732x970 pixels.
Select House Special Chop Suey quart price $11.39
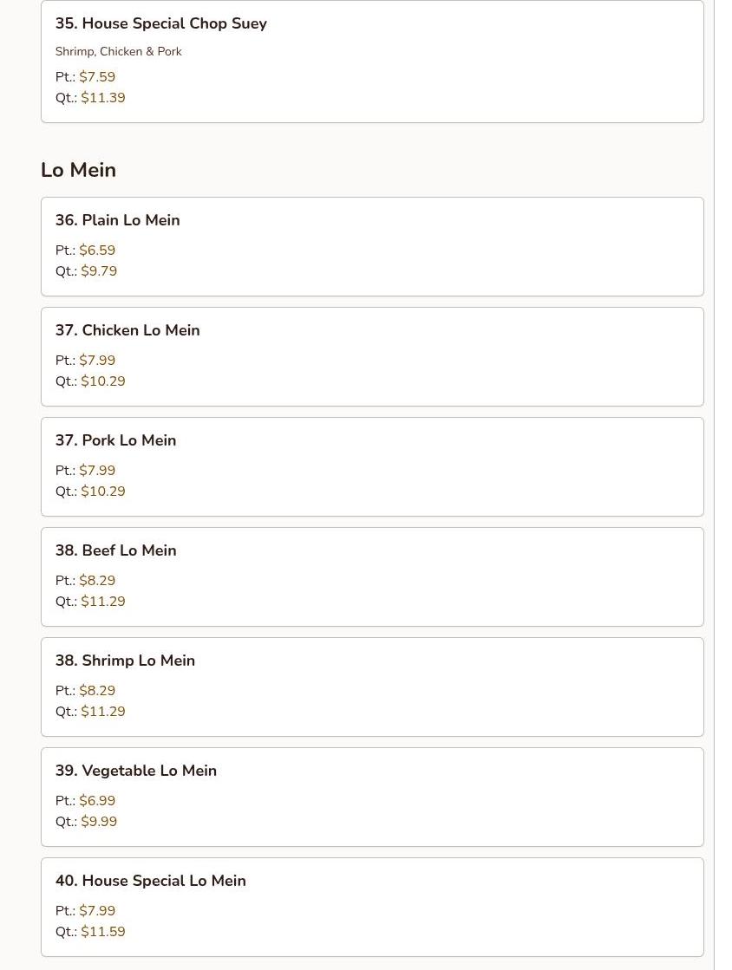pos(103,98)
